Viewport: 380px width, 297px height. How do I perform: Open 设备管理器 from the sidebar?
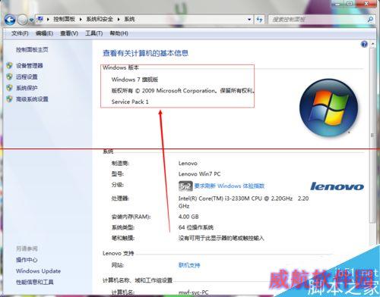click(x=30, y=66)
